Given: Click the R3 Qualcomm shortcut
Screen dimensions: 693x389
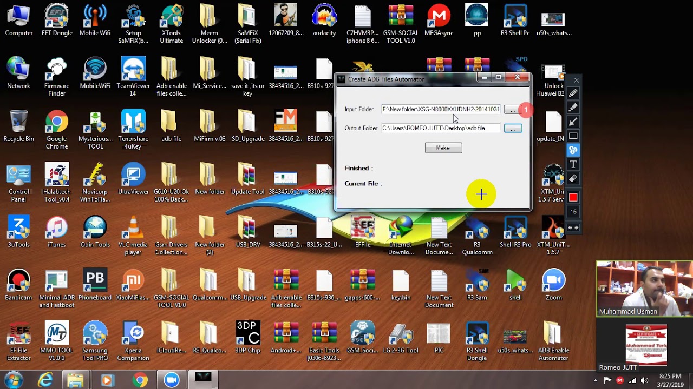Looking at the screenshot, I should 477,236.
